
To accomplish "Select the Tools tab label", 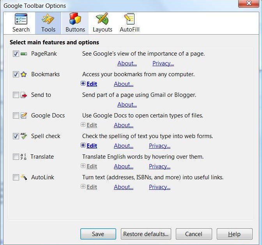I will tap(48, 30).
